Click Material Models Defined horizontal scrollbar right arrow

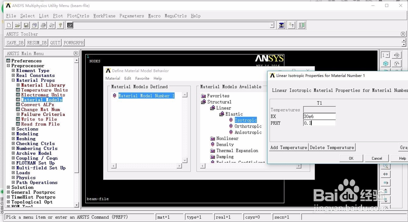click(179, 166)
